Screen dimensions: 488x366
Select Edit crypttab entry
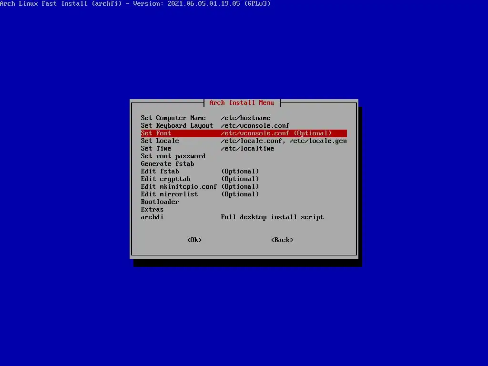click(244, 179)
